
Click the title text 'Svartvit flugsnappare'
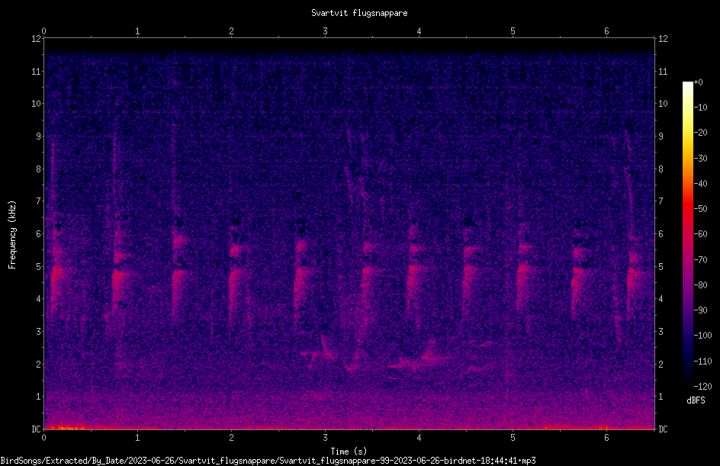click(359, 13)
